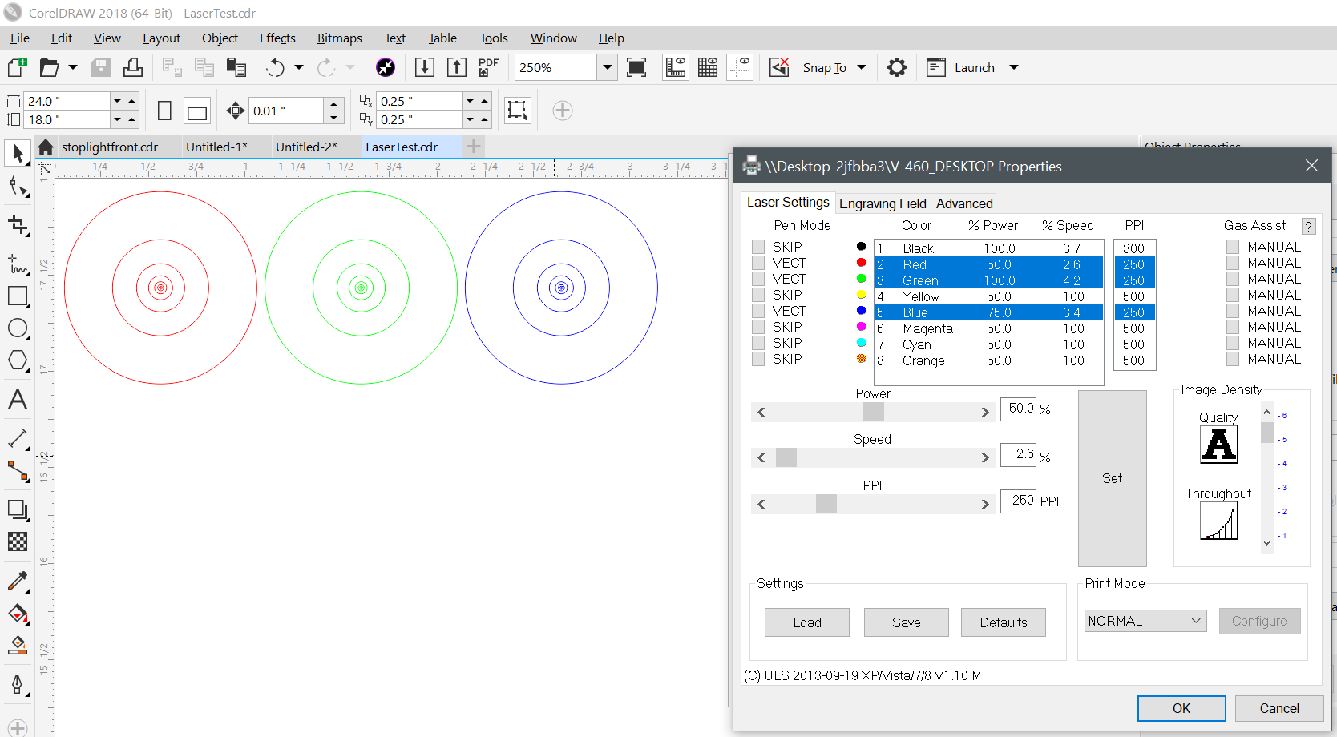Open the Effects menu
The width and height of the screenshot is (1337, 737).
[x=277, y=38]
